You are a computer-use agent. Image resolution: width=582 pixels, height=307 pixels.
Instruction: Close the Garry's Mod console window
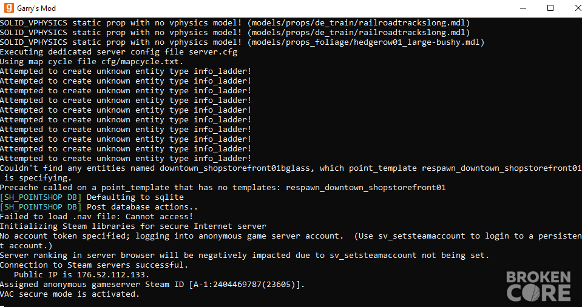coord(578,8)
